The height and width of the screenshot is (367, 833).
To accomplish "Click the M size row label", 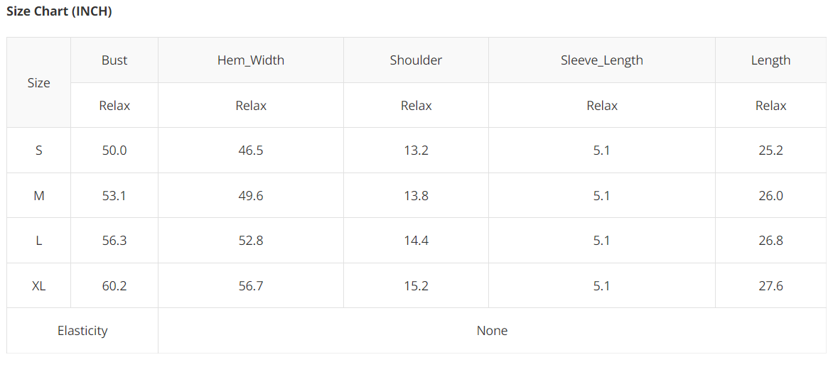I will tap(38, 196).
